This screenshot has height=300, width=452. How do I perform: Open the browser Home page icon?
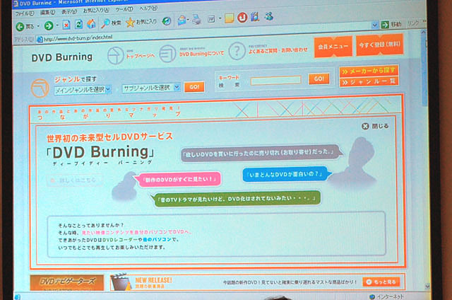pyautogui.click(x=91, y=25)
